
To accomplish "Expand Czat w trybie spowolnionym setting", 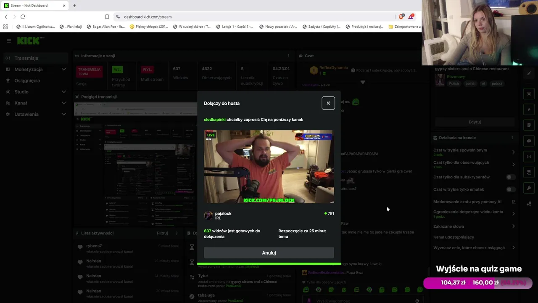I will tap(513, 152).
